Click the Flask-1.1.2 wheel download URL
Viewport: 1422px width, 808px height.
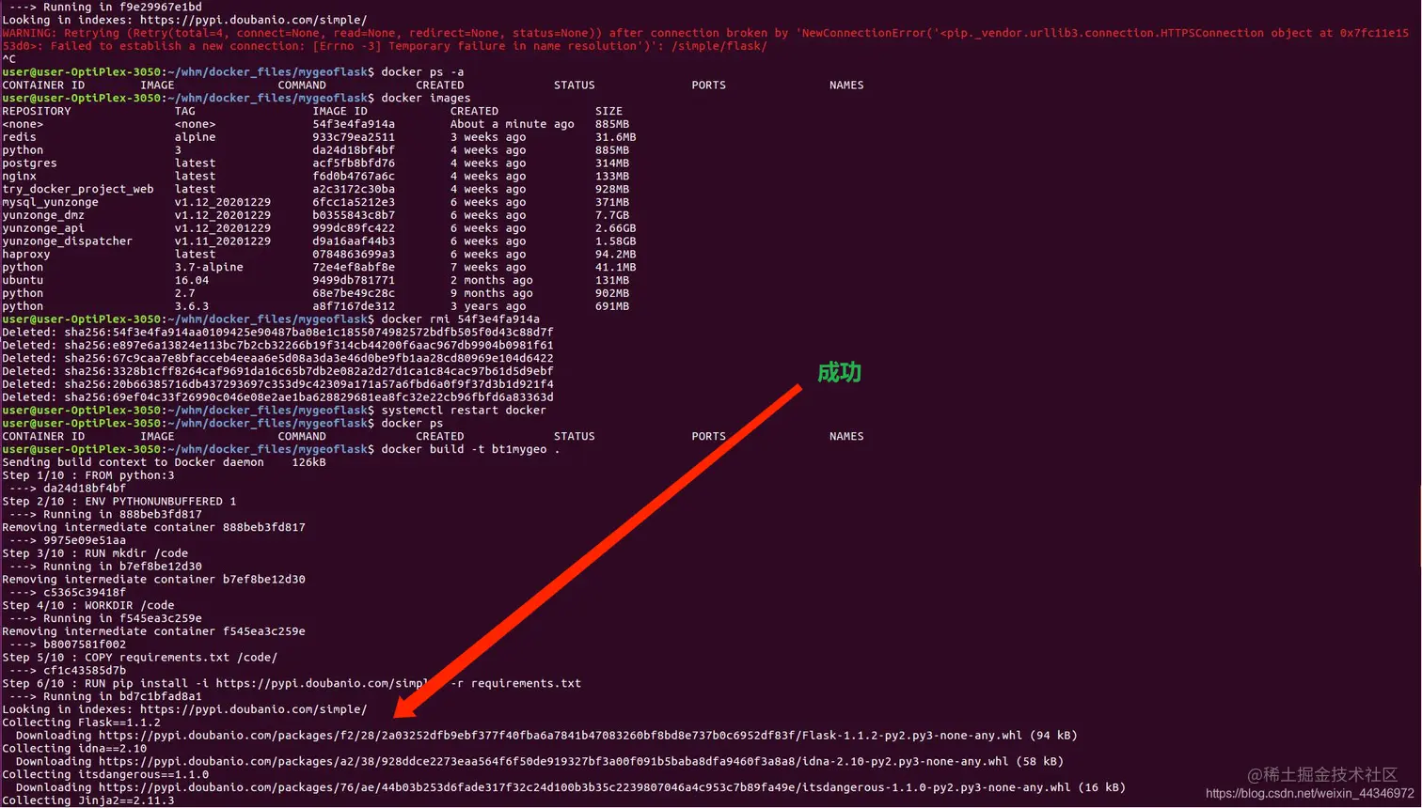click(561, 737)
